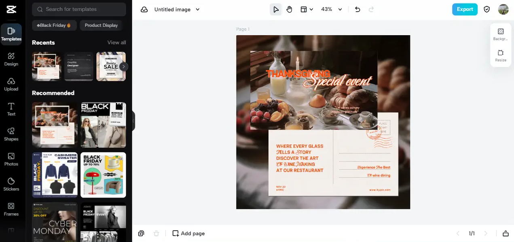
Task: Click Add page
Action: [x=188, y=234]
